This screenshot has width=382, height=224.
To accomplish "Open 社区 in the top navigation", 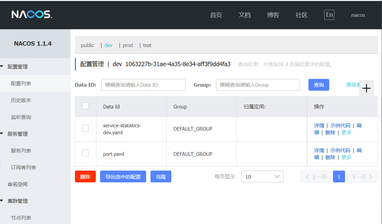I will tap(302, 15).
